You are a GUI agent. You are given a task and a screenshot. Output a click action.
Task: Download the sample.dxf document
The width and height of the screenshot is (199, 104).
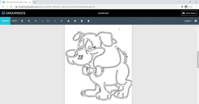68,21
